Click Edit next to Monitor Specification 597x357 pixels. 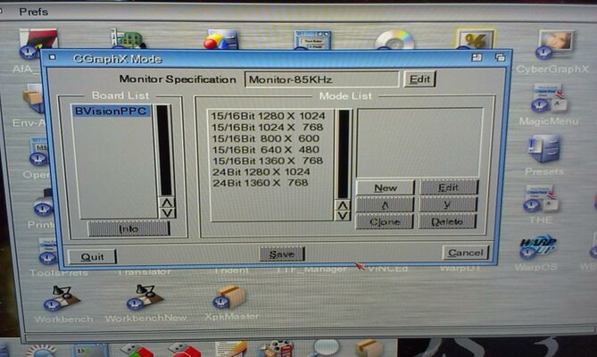(x=419, y=79)
